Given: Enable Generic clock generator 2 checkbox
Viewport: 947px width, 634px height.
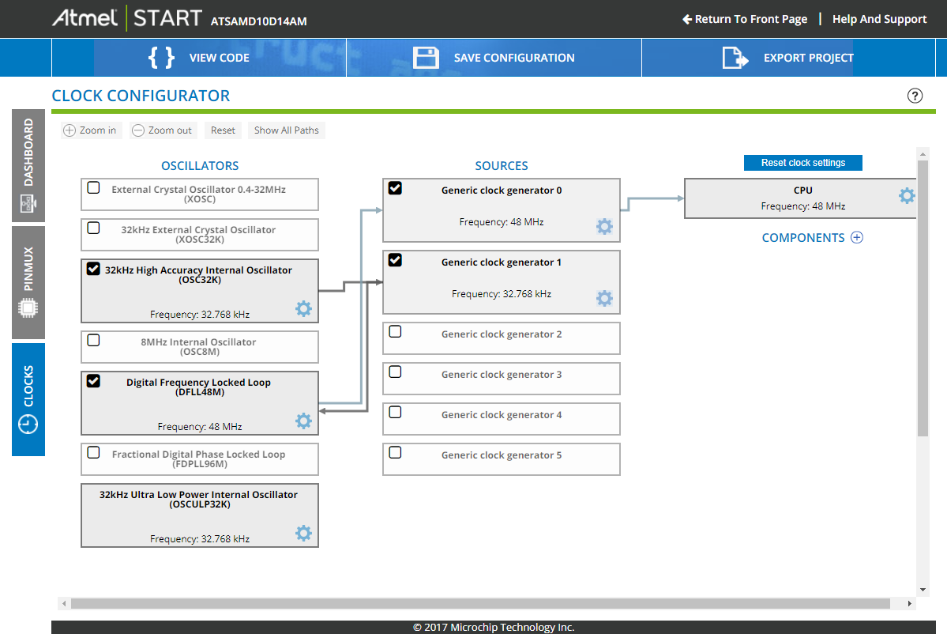Looking at the screenshot, I should tap(395, 331).
